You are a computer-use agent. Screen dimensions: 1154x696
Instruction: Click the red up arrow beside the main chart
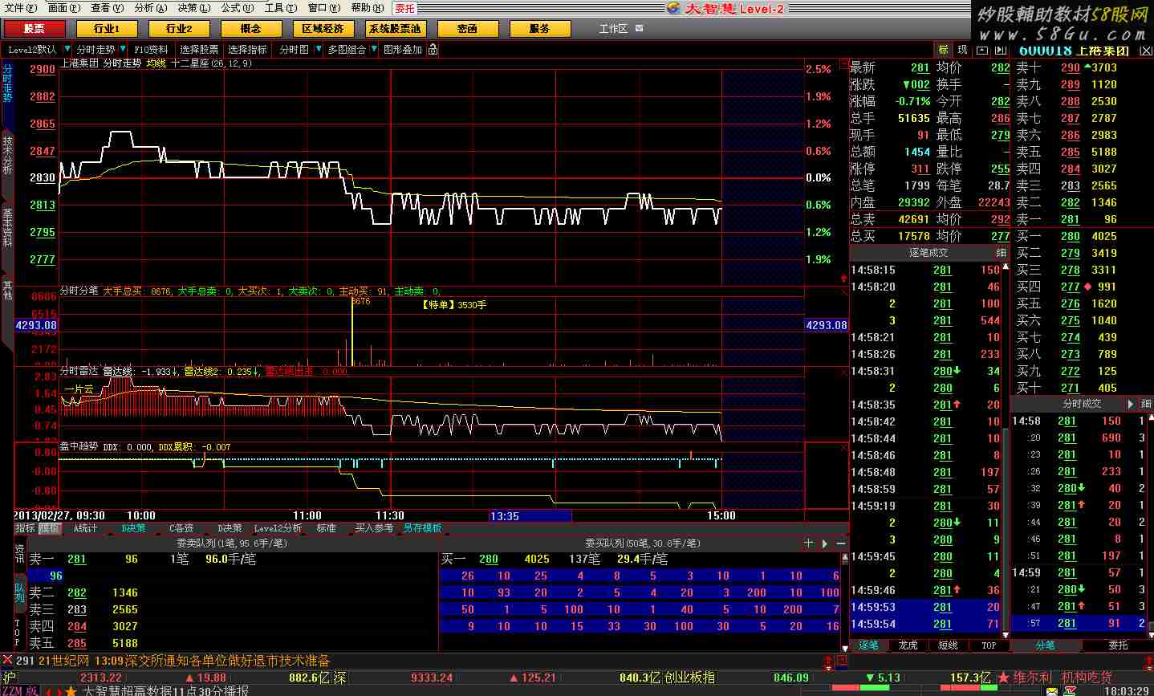843,278
